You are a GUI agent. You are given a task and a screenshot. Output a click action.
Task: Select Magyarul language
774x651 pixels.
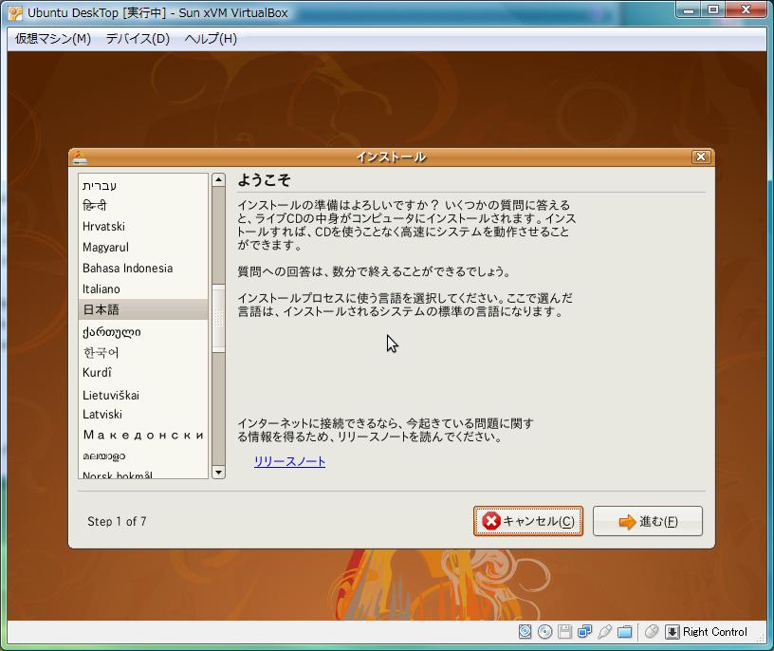(x=142, y=247)
